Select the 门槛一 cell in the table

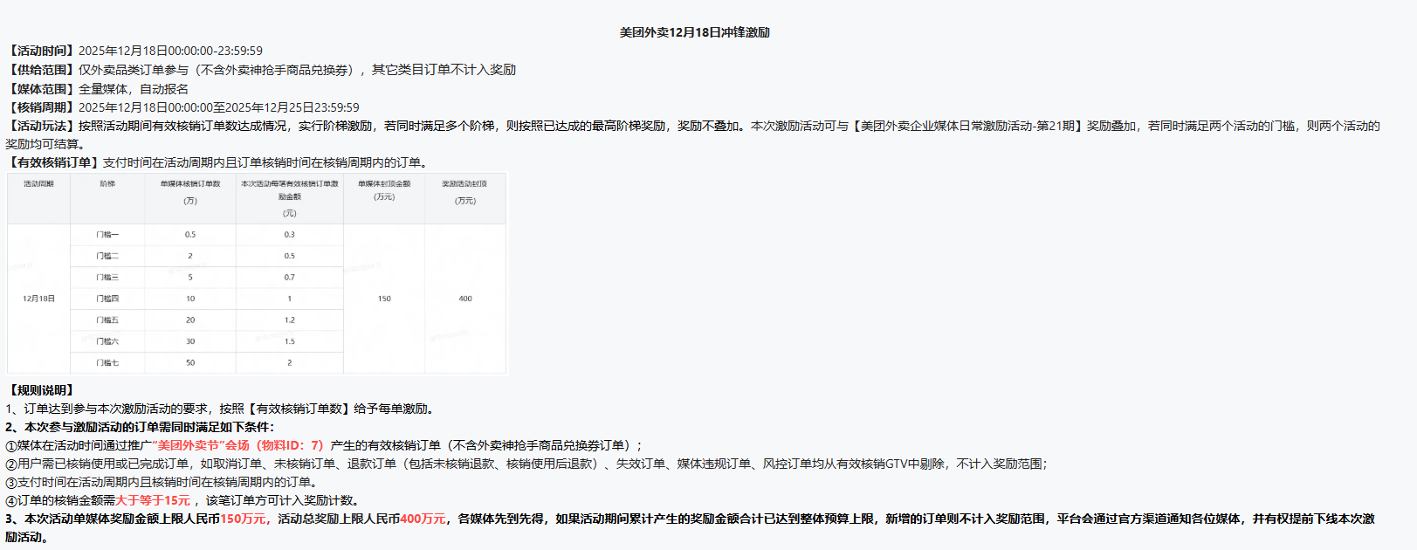pyautogui.click(x=107, y=235)
